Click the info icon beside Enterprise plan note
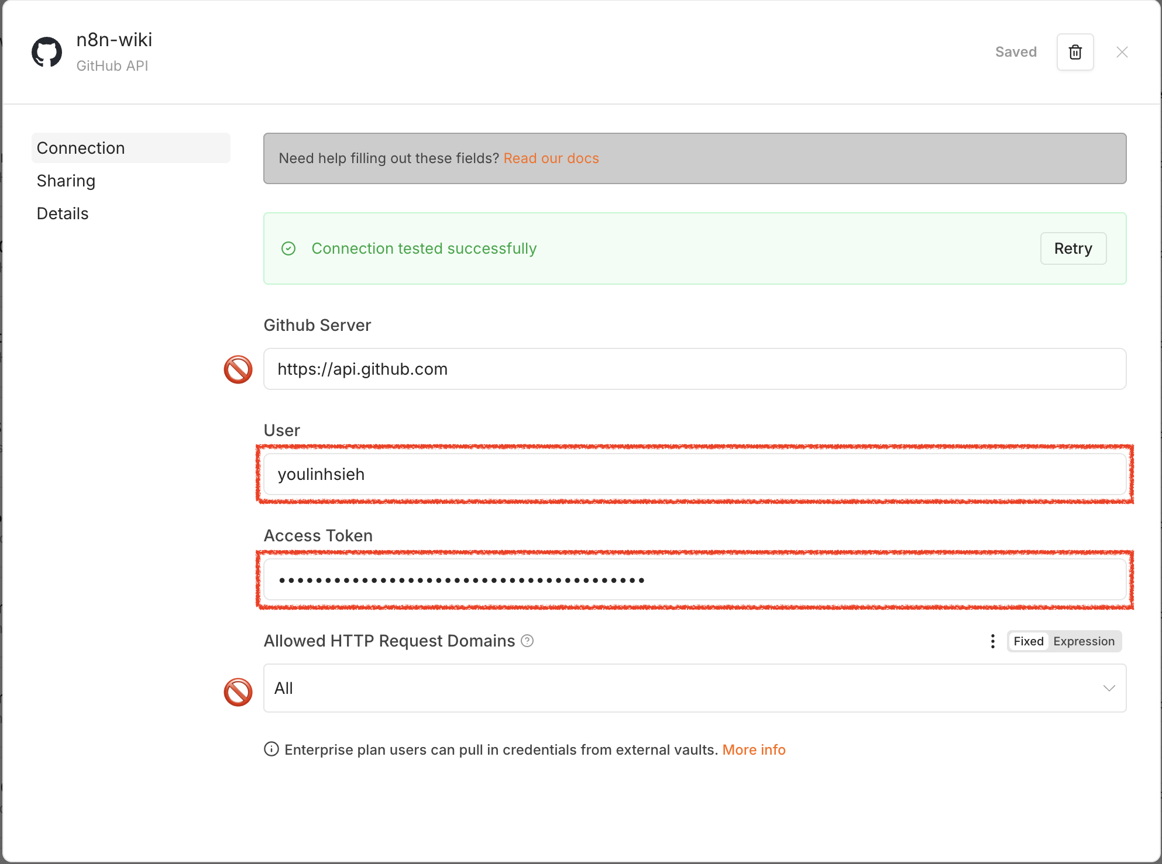1162x864 pixels. [x=271, y=749]
